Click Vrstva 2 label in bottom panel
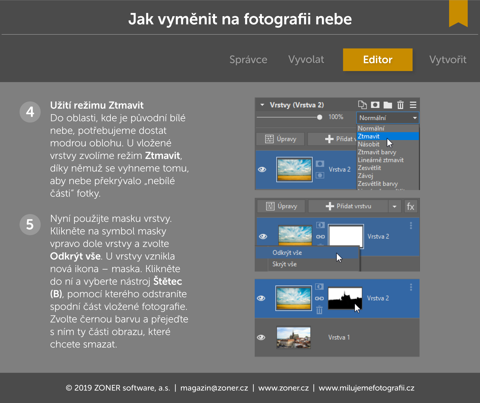 (x=378, y=298)
